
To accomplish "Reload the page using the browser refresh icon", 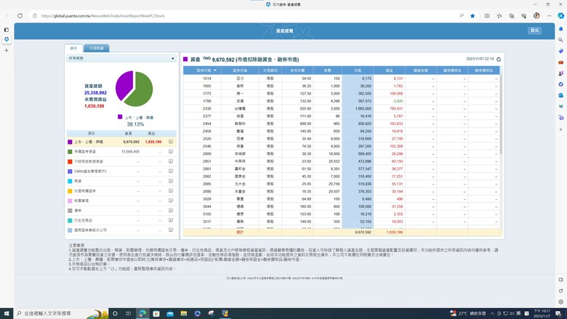I will click(20, 15).
